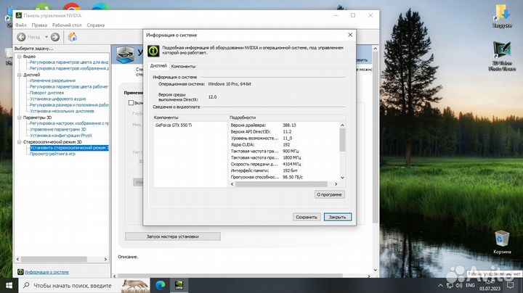Open the О программе button
This screenshot has width=523, height=293.
point(329,195)
